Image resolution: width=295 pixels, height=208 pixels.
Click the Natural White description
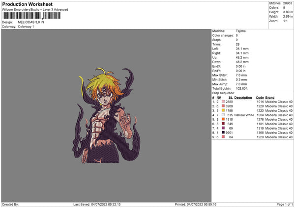tap(244, 115)
